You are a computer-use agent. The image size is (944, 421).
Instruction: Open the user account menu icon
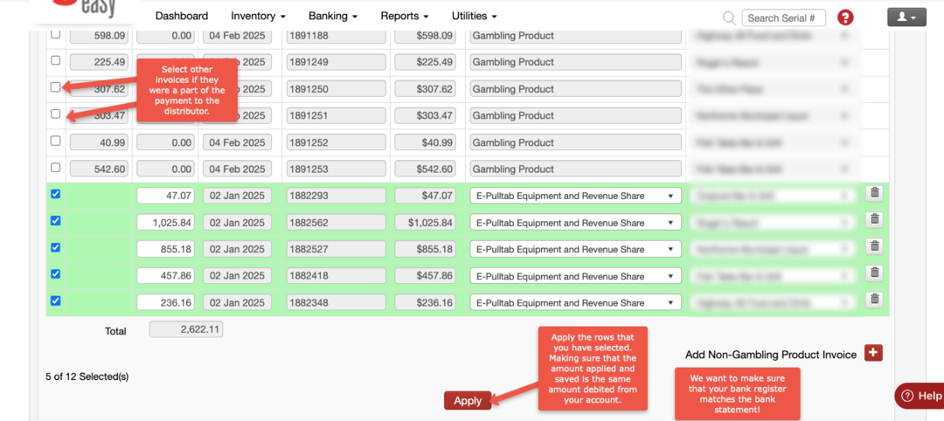pos(907,17)
